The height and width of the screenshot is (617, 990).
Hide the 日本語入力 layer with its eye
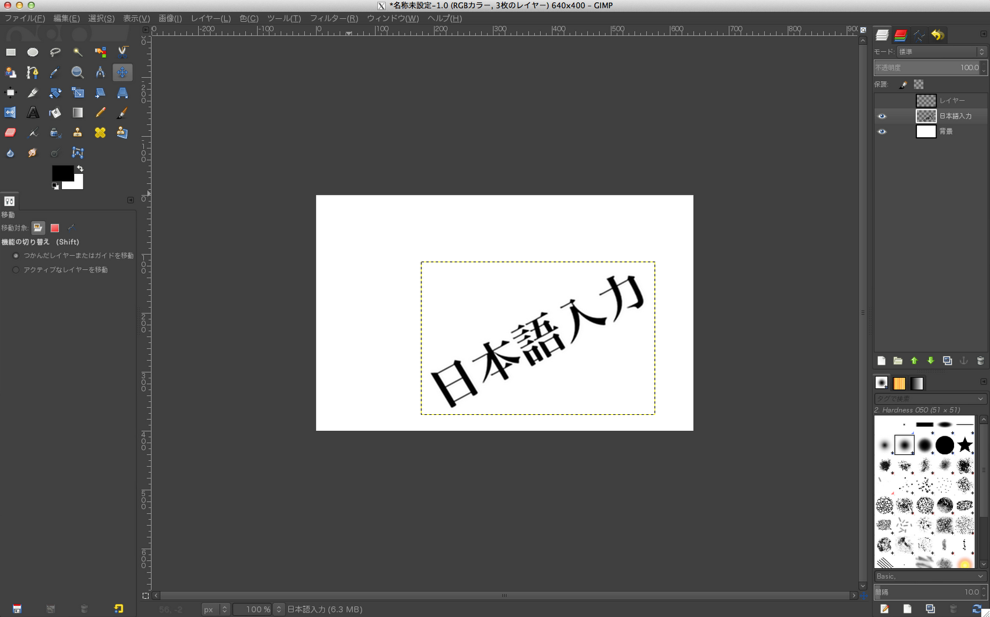pyautogui.click(x=882, y=116)
